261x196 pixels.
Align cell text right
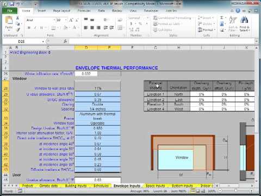[98, 28]
